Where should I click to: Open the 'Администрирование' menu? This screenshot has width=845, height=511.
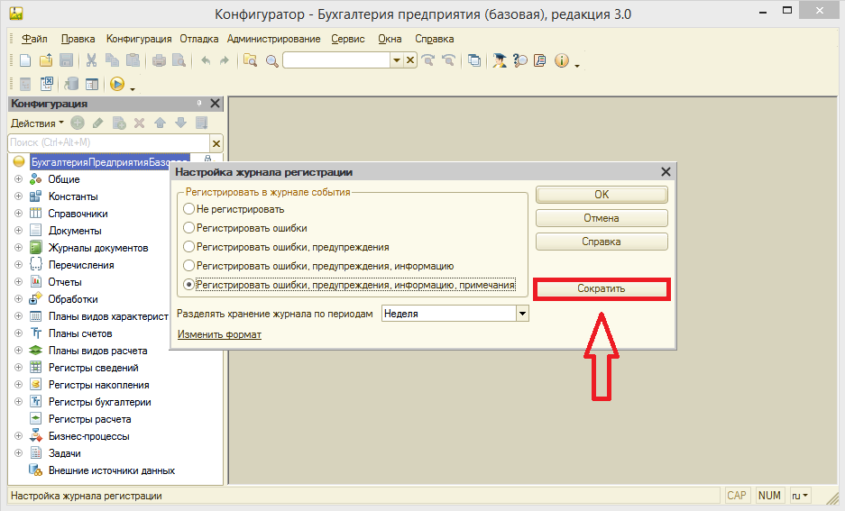(273, 39)
